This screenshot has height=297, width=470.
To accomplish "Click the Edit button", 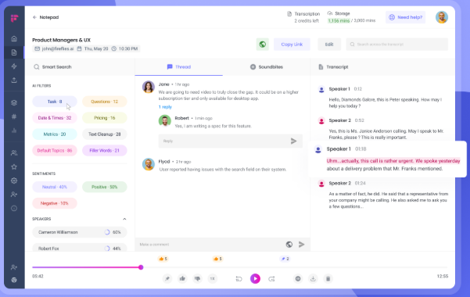I will click(x=329, y=45).
